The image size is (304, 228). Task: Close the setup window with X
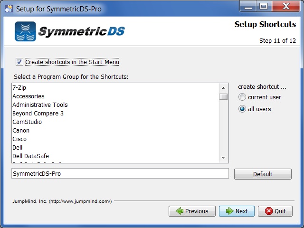286,6
